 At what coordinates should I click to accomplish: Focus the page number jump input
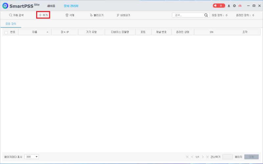[227, 157]
